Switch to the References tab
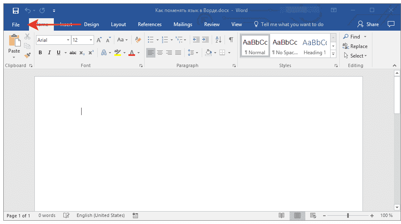This screenshot has height=224, width=401. [x=150, y=24]
